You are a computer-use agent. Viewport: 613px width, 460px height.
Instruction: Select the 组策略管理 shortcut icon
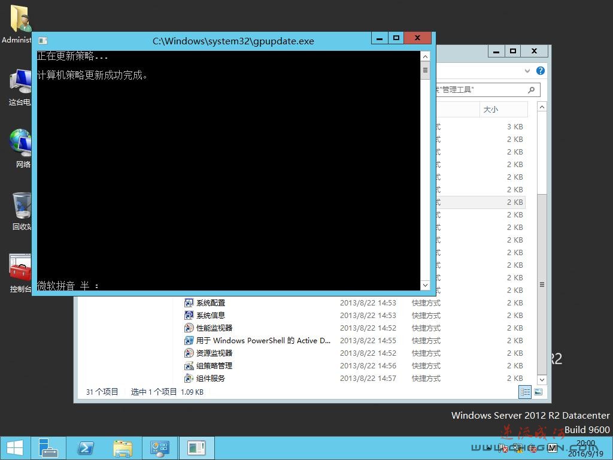(189, 366)
